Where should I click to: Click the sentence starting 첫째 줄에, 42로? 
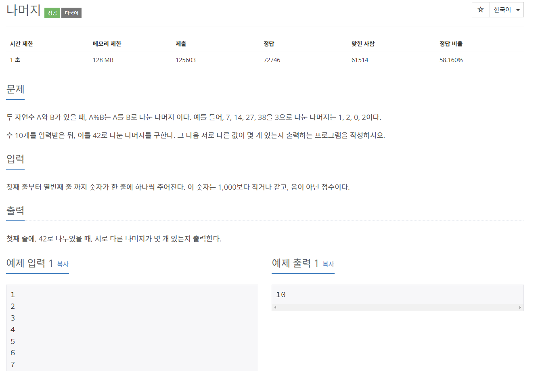tap(114, 239)
